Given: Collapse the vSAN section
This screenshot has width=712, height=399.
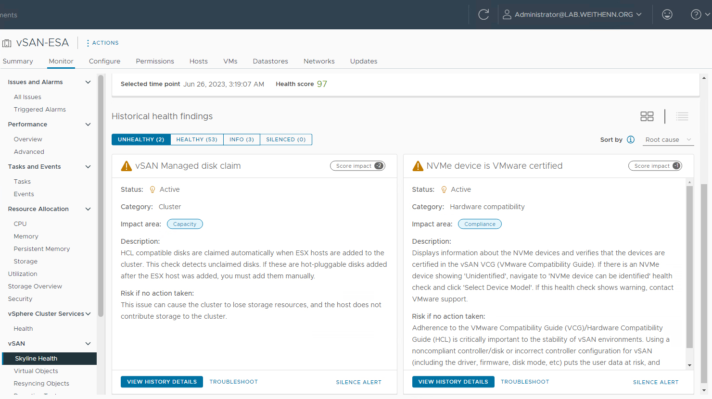Looking at the screenshot, I should [88, 344].
